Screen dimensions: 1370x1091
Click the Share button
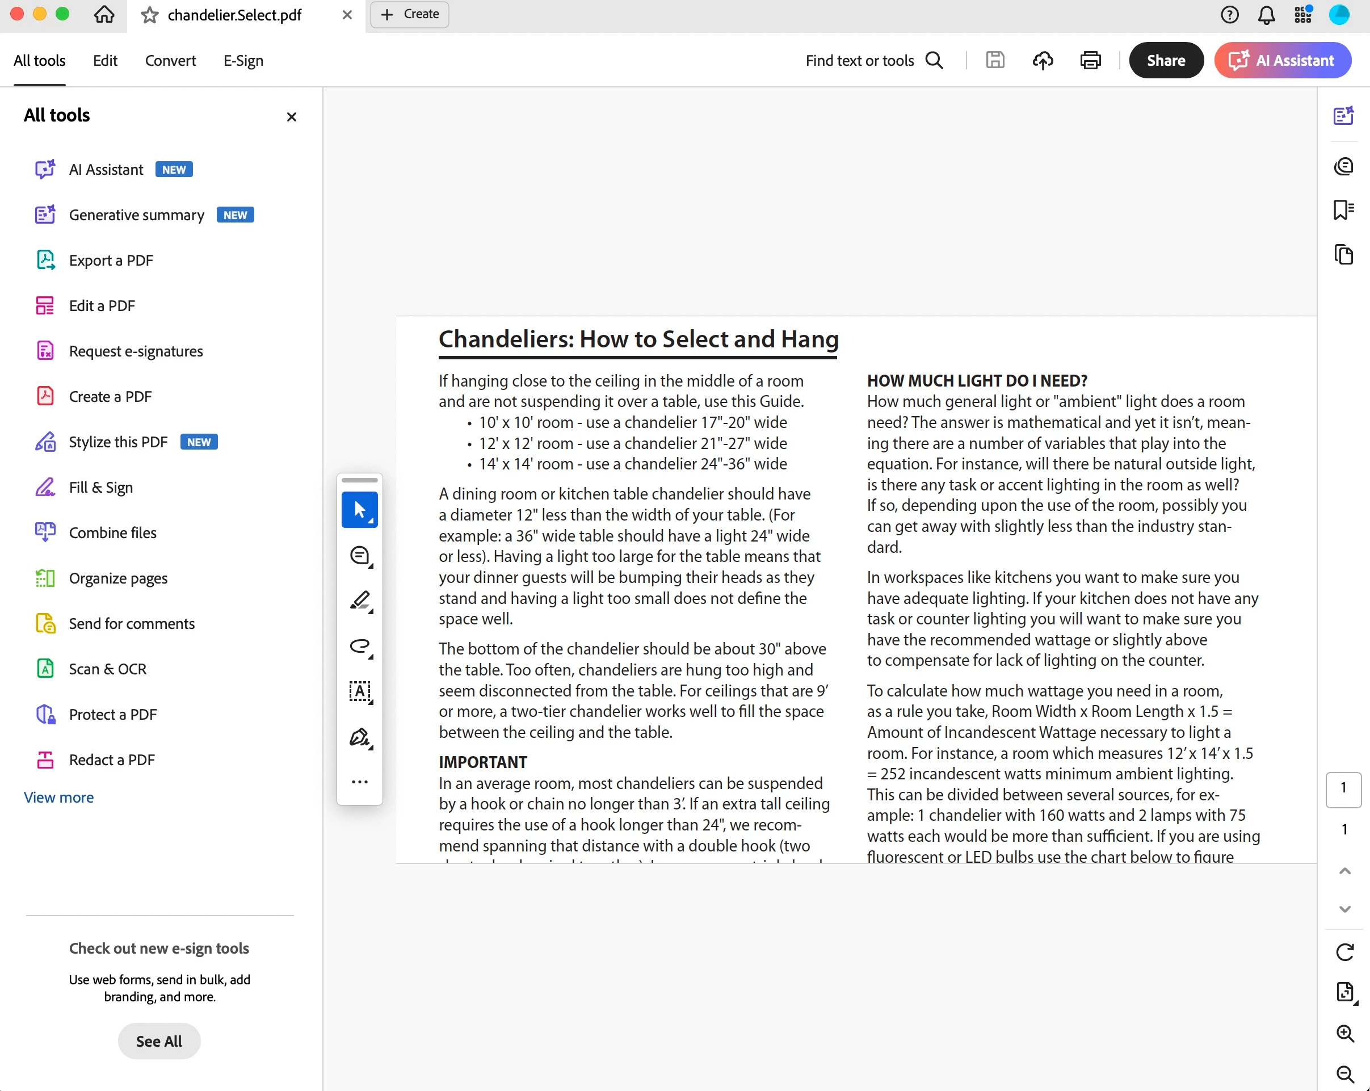1165,60
